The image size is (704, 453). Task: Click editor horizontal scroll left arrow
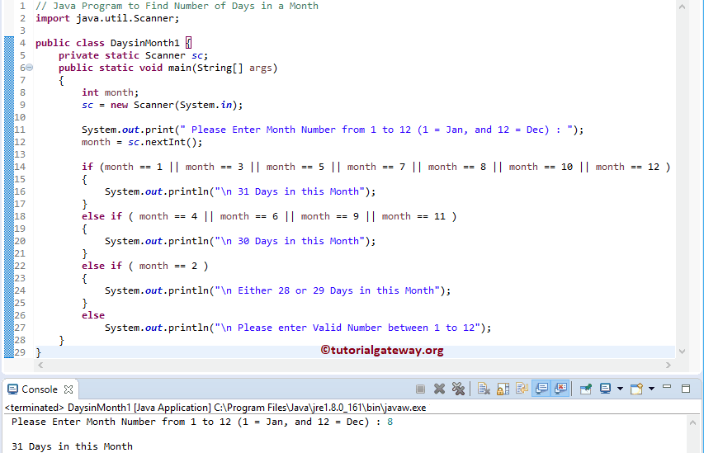coord(40,365)
